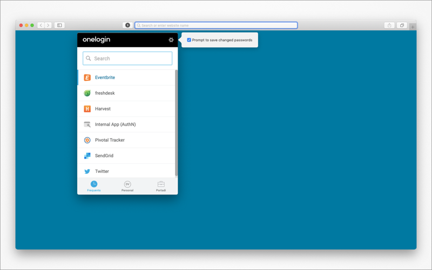Open Internal App (AuthN) entry
This screenshot has width=432, height=270.
coord(126,125)
